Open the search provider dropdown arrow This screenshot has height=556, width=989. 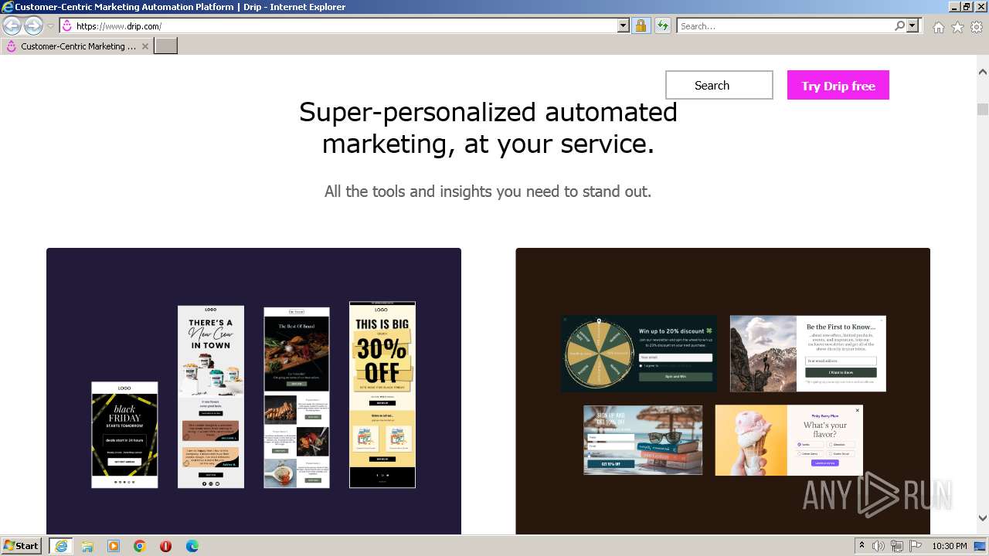pos(913,25)
